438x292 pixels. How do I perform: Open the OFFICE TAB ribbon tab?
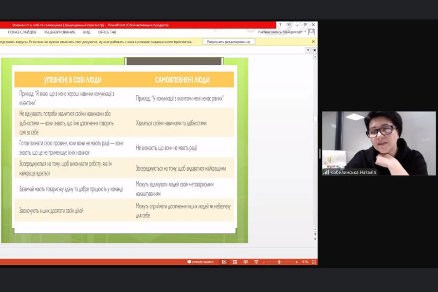(x=107, y=32)
